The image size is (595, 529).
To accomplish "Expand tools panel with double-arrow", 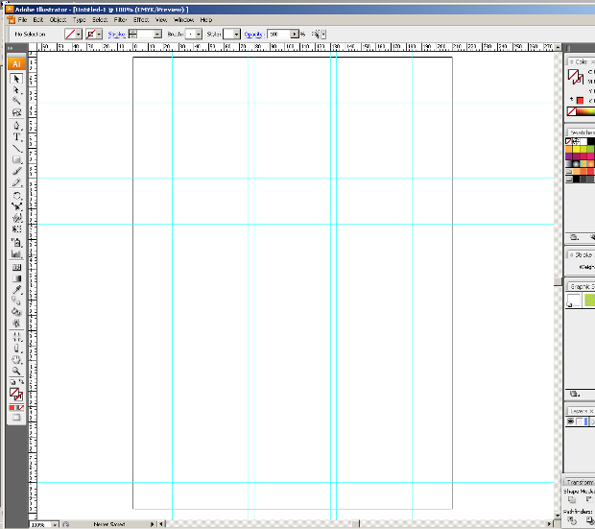I will pyautogui.click(x=11, y=48).
